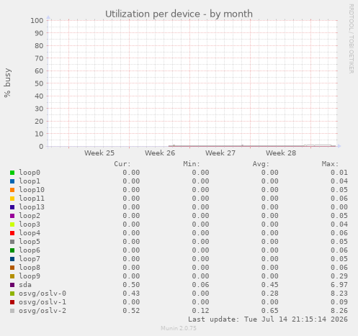Click the loop2 purple legend swatch
Viewport: 358px width, 336px height.
[x=12, y=216]
